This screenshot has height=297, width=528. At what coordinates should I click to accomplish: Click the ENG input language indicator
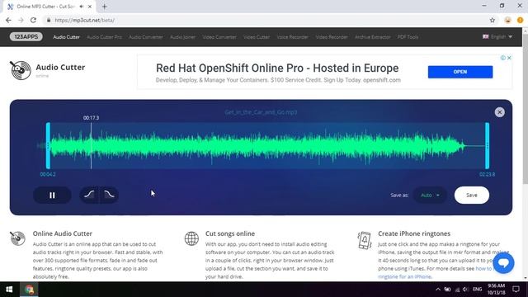[478, 290]
